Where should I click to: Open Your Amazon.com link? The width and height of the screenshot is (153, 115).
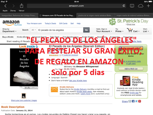tap(34, 24)
